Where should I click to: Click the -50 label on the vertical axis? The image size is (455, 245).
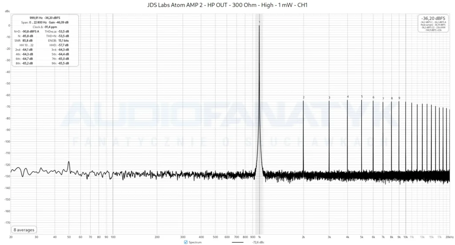pyautogui.click(x=8, y=83)
